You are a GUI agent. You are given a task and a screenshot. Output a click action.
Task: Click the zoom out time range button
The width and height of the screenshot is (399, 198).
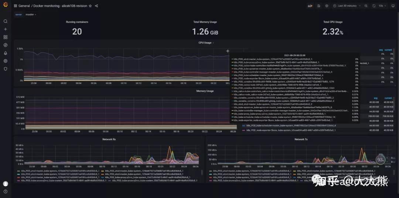pos(366,6)
